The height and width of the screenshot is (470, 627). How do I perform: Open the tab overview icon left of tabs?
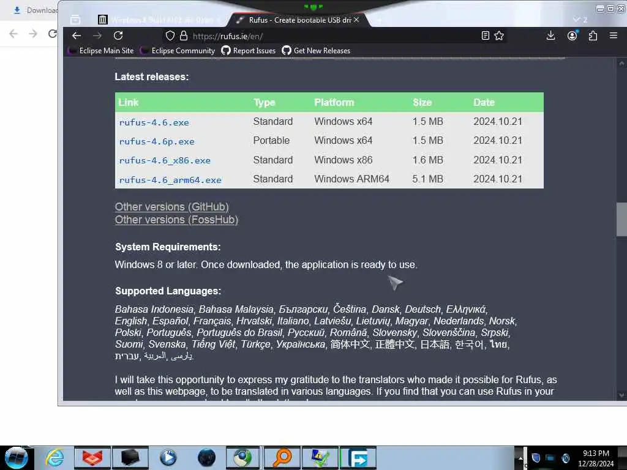click(75, 20)
